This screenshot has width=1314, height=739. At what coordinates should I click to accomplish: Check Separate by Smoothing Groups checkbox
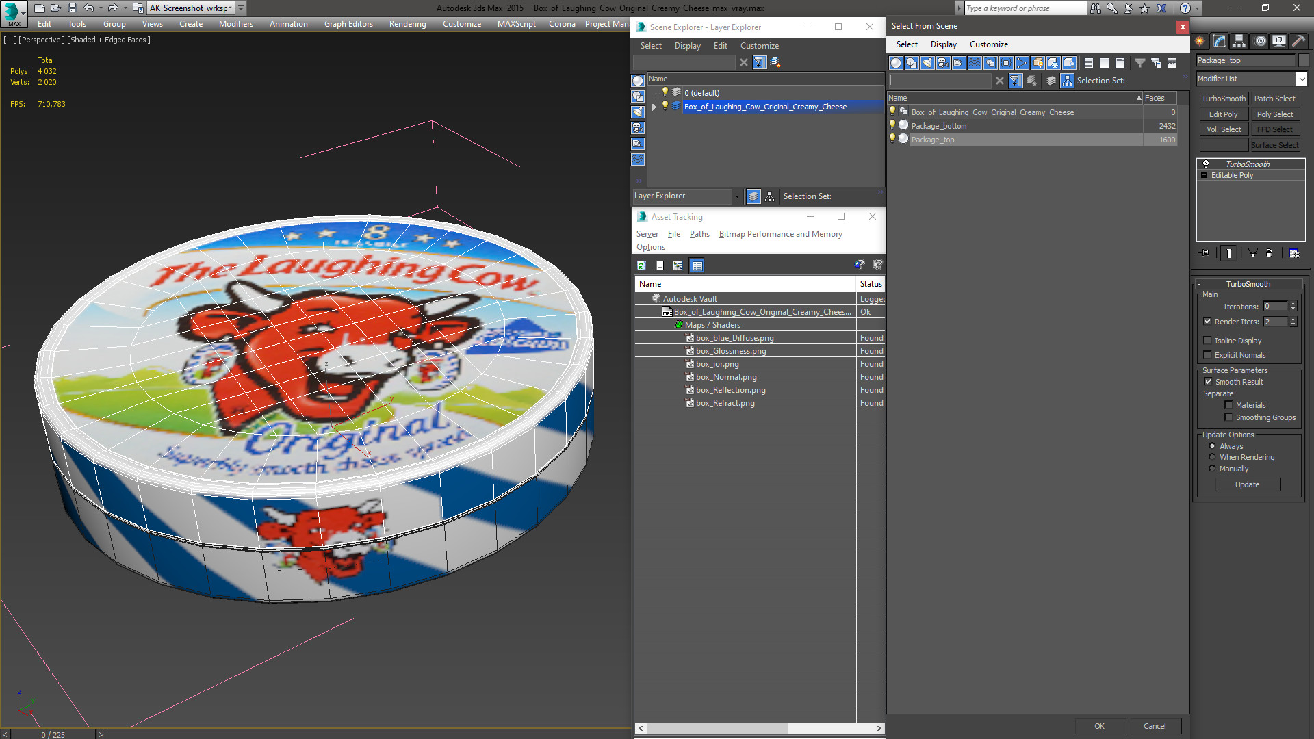coord(1228,417)
